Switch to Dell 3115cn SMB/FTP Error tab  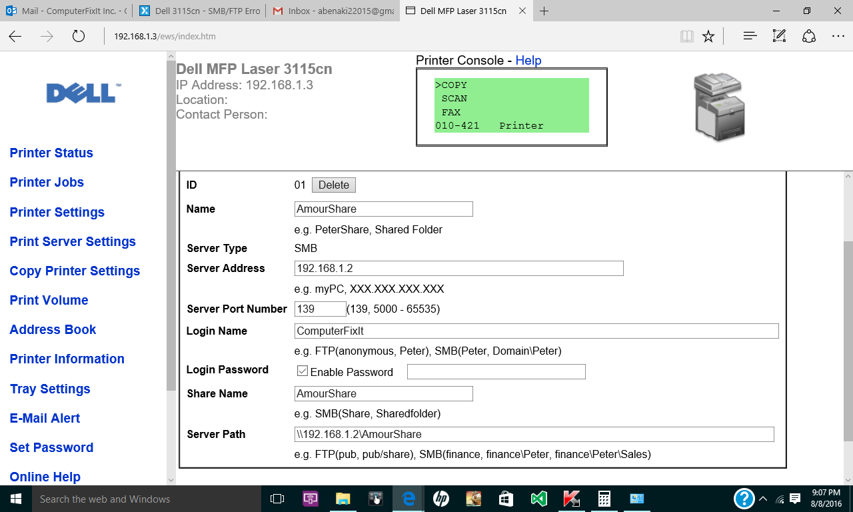199,11
